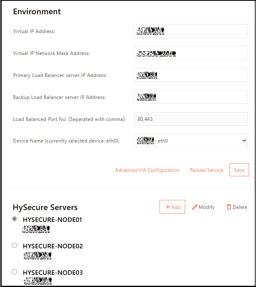Click Primary Load Balancer server IP field

(190, 75)
